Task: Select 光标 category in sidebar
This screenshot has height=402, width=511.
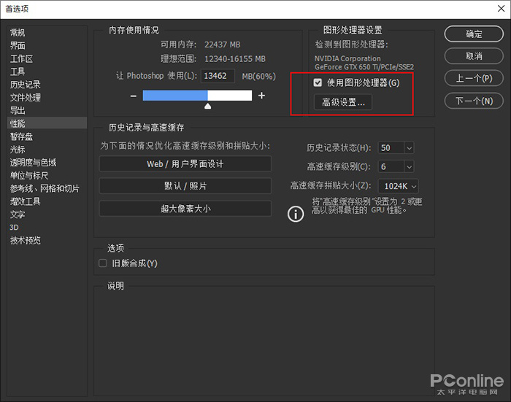Action: [x=18, y=150]
